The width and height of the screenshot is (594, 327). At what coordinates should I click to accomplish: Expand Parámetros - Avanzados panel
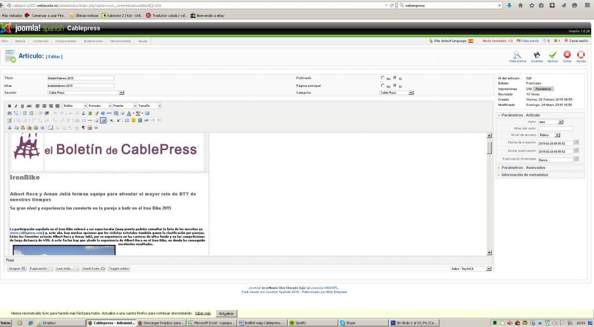540,167
